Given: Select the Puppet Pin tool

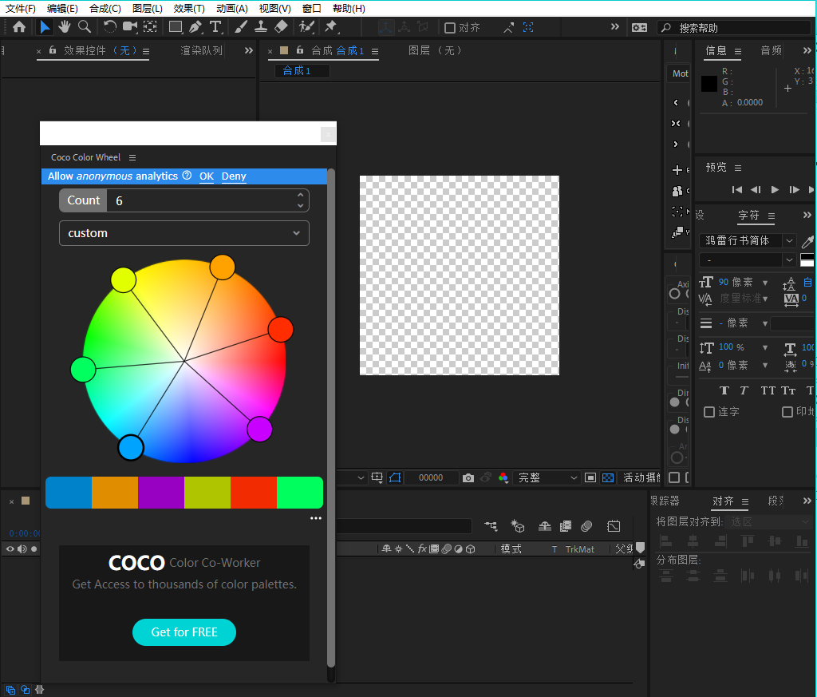Looking at the screenshot, I should coord(331,27).
